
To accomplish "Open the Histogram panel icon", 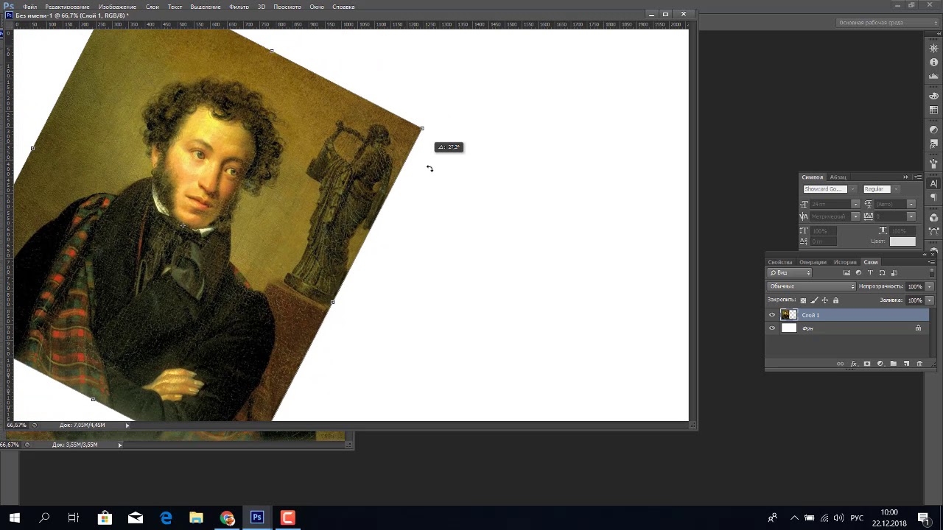I will click(x=934, y=77).
